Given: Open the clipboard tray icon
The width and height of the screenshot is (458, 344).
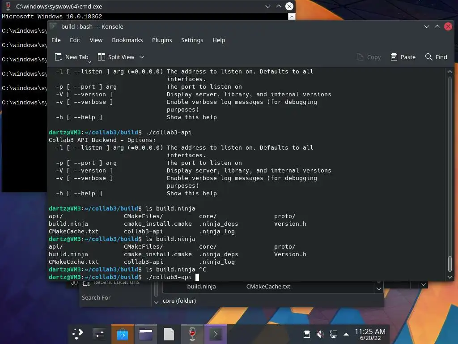Looking at the screenshot, I should [x=307, y=334].
